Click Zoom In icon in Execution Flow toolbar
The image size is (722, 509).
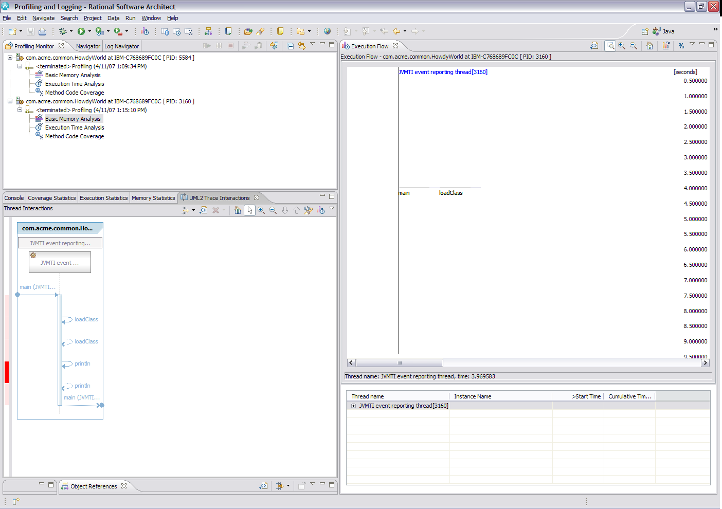pyautogui.click(x=622, y=46)
